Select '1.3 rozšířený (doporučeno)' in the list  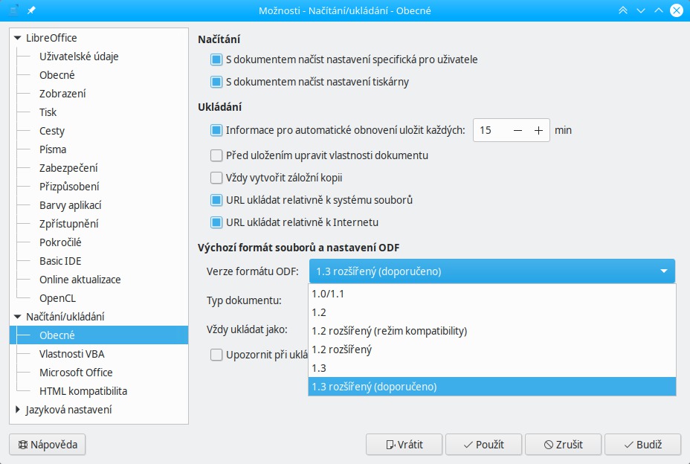tap(492, 387)
